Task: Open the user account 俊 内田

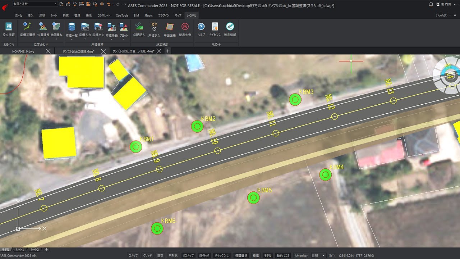Action: pyautogui.click(x=445, y=4)
